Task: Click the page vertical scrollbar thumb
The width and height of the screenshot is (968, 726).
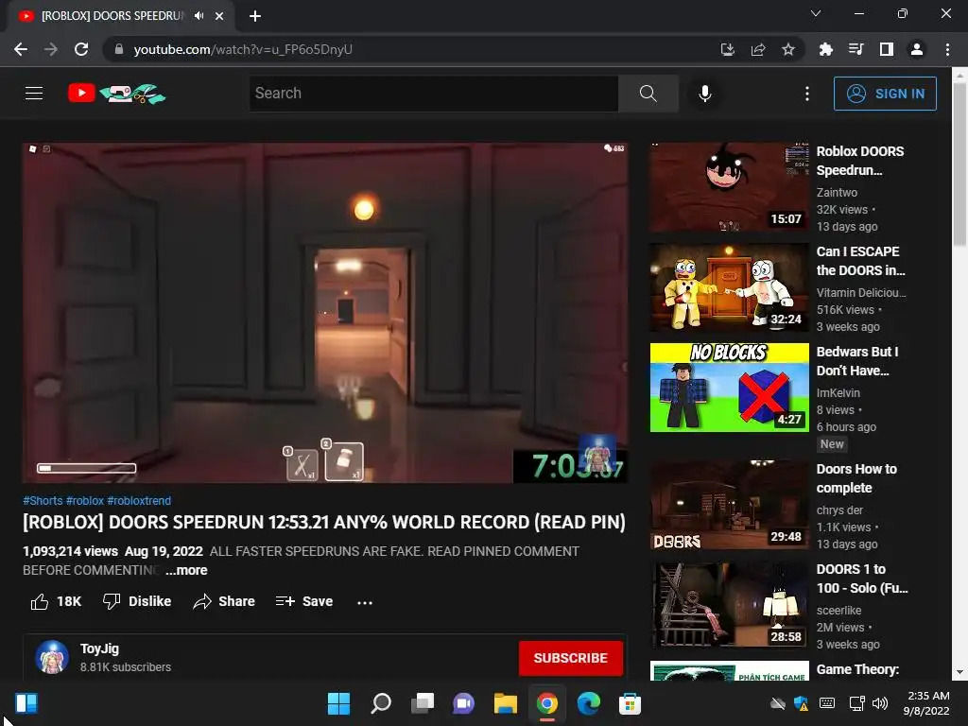Action: pyautogui.click(x=959, y=164)
